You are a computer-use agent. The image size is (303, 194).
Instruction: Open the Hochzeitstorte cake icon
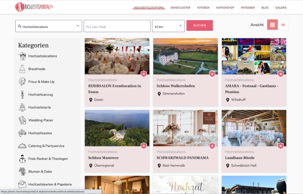pyautogui.click(x=22, y=107)
